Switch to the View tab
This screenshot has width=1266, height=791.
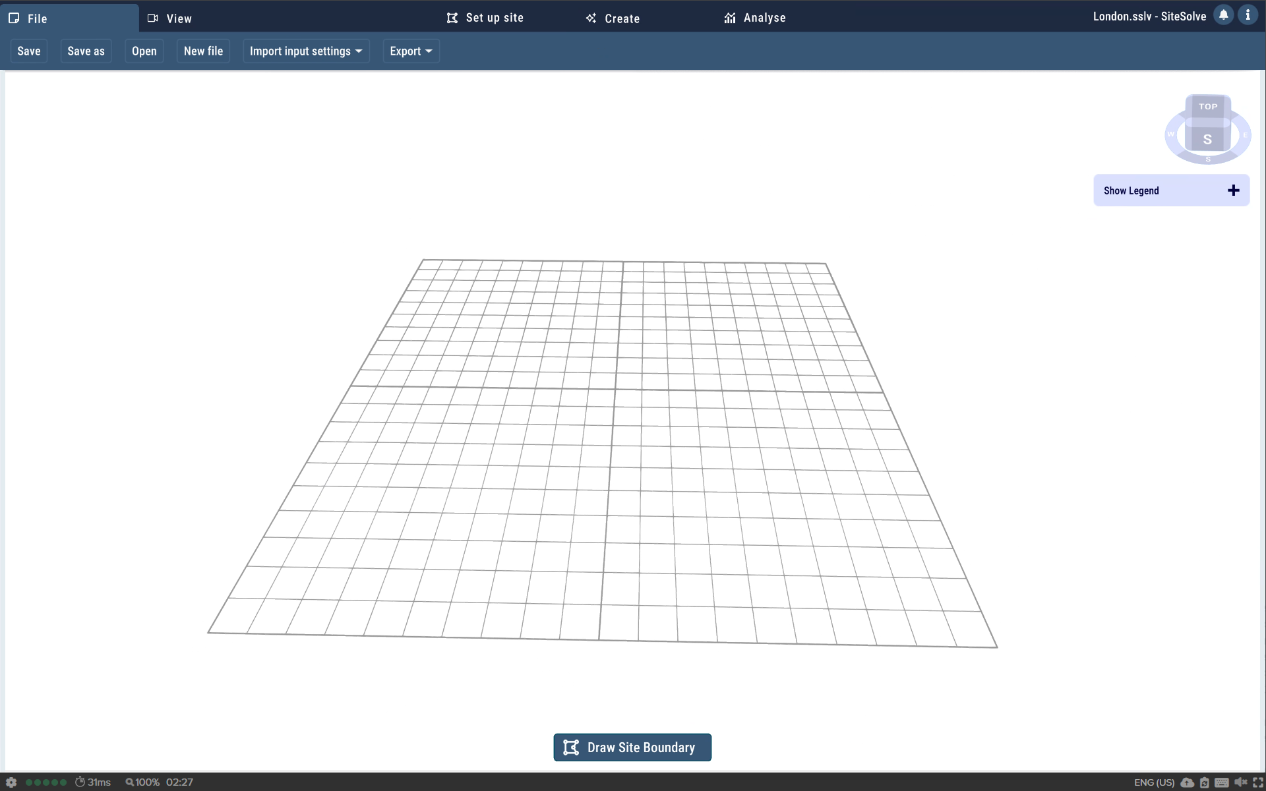[170, 18]
